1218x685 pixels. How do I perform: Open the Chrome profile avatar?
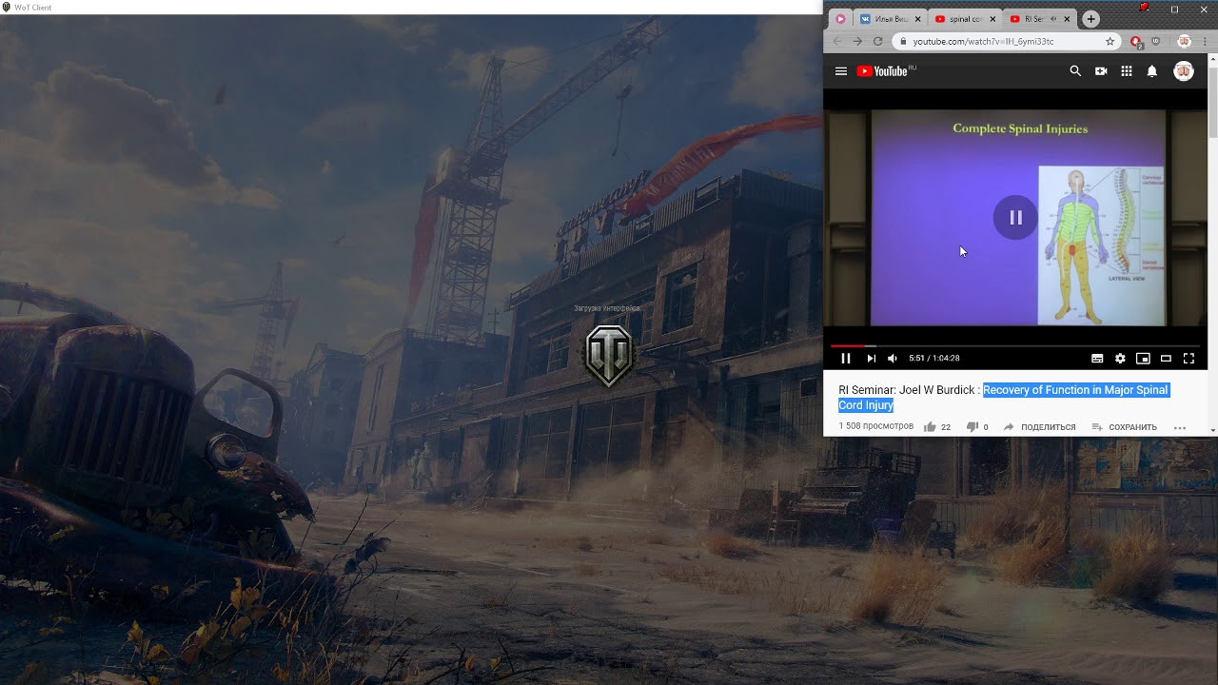tap(1184, 42)
